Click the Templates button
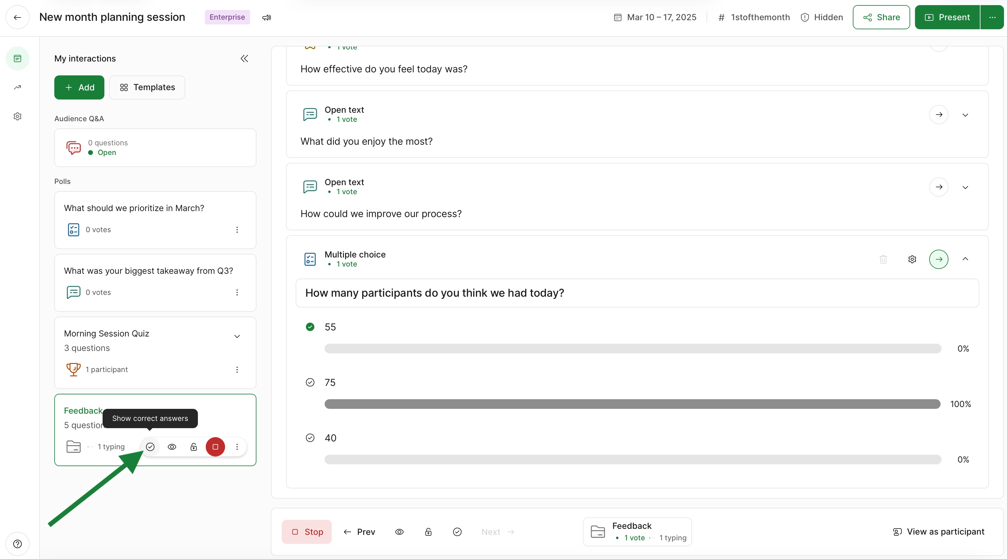This screenshot has width=1007, height=559. pyautogui.click(x=148, y=87)
